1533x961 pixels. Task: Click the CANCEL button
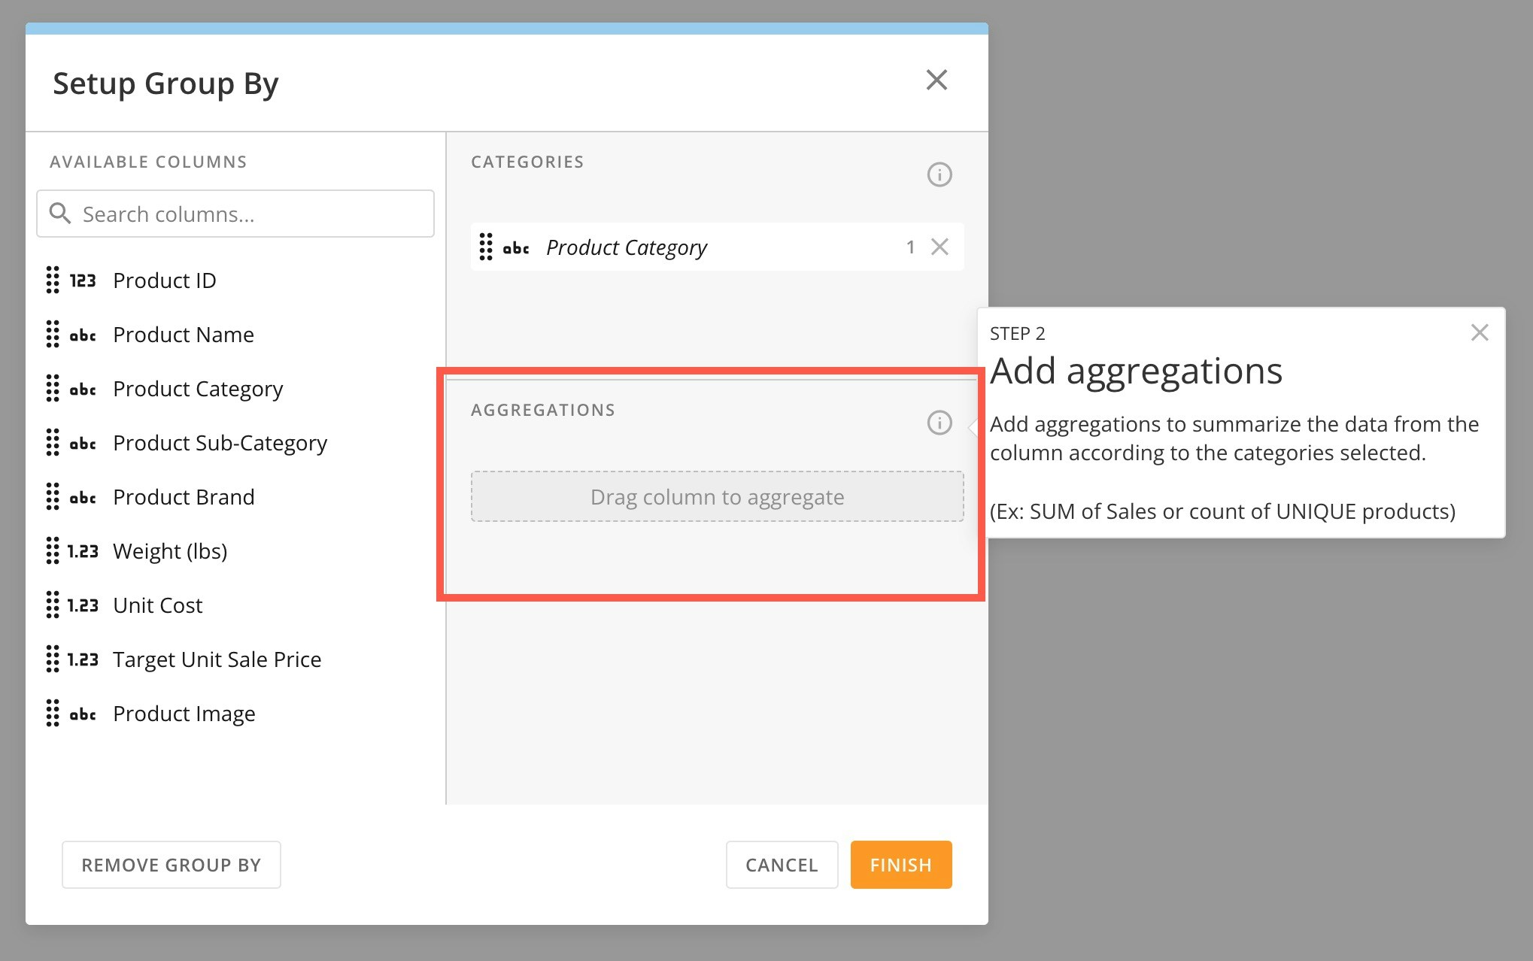click(781, 865)
